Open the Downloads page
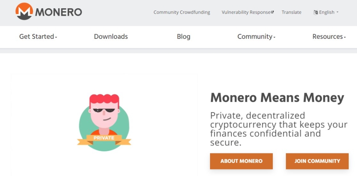Image resolution: width=357 pixels, height=176 pixels. 111,36
